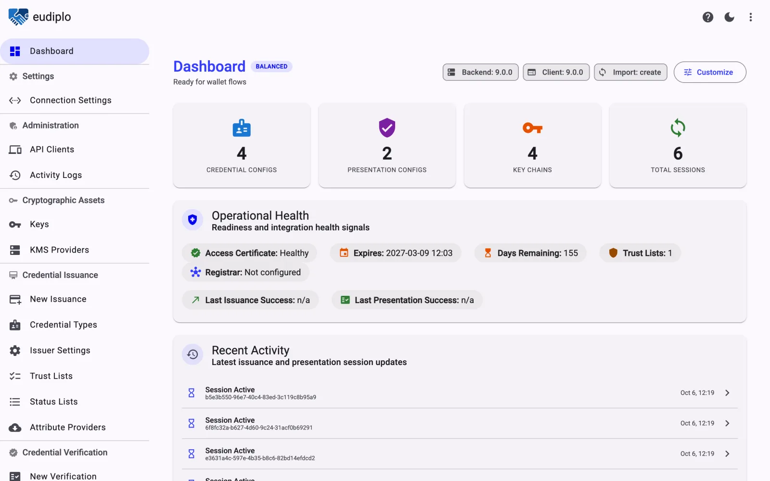
Task: Click the BALANCED status badge
Action: (271, 66)
